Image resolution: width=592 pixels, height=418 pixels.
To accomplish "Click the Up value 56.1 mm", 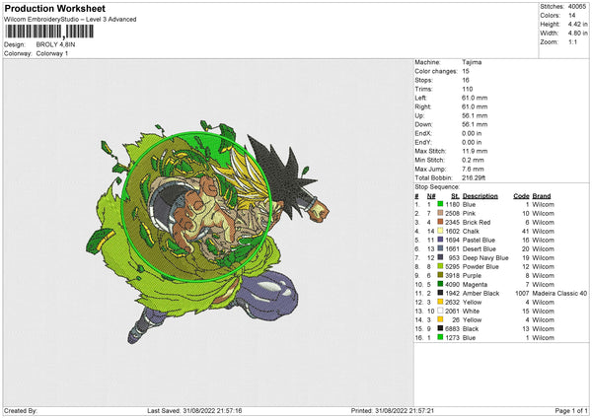I will [475, 115].
